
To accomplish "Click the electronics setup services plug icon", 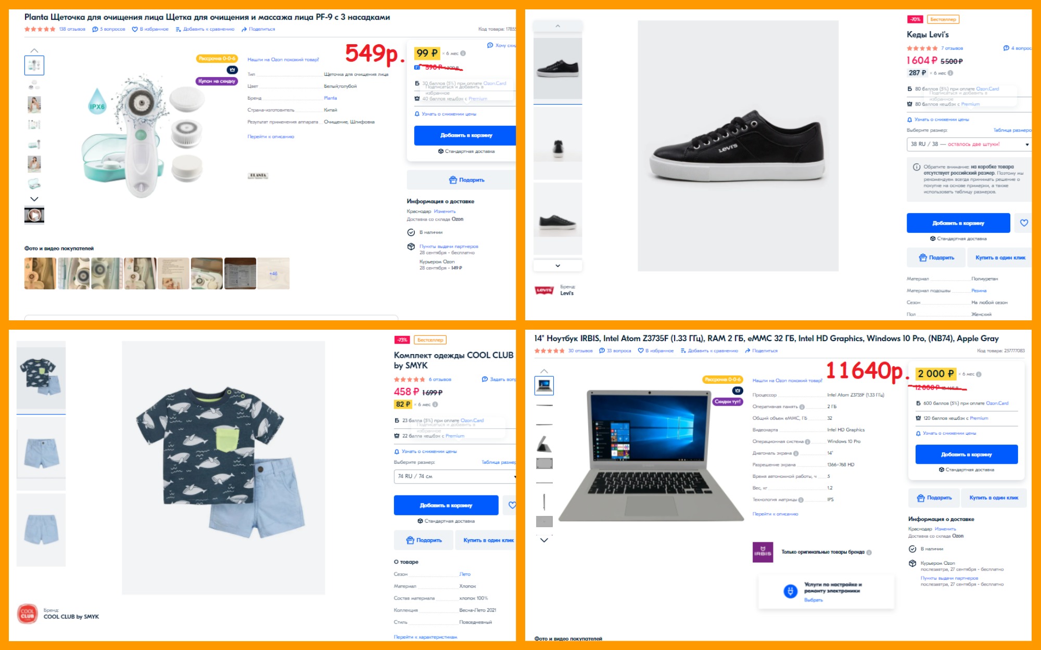I will 791,591.
